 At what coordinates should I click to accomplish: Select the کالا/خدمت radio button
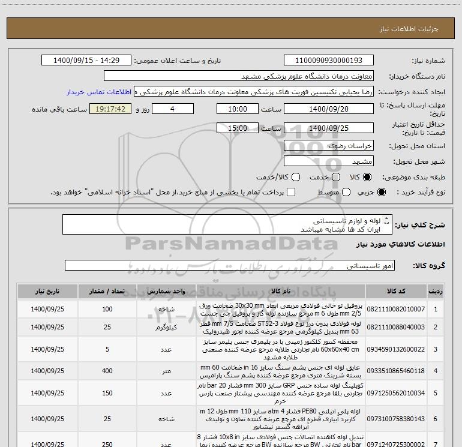pos(296,177)
